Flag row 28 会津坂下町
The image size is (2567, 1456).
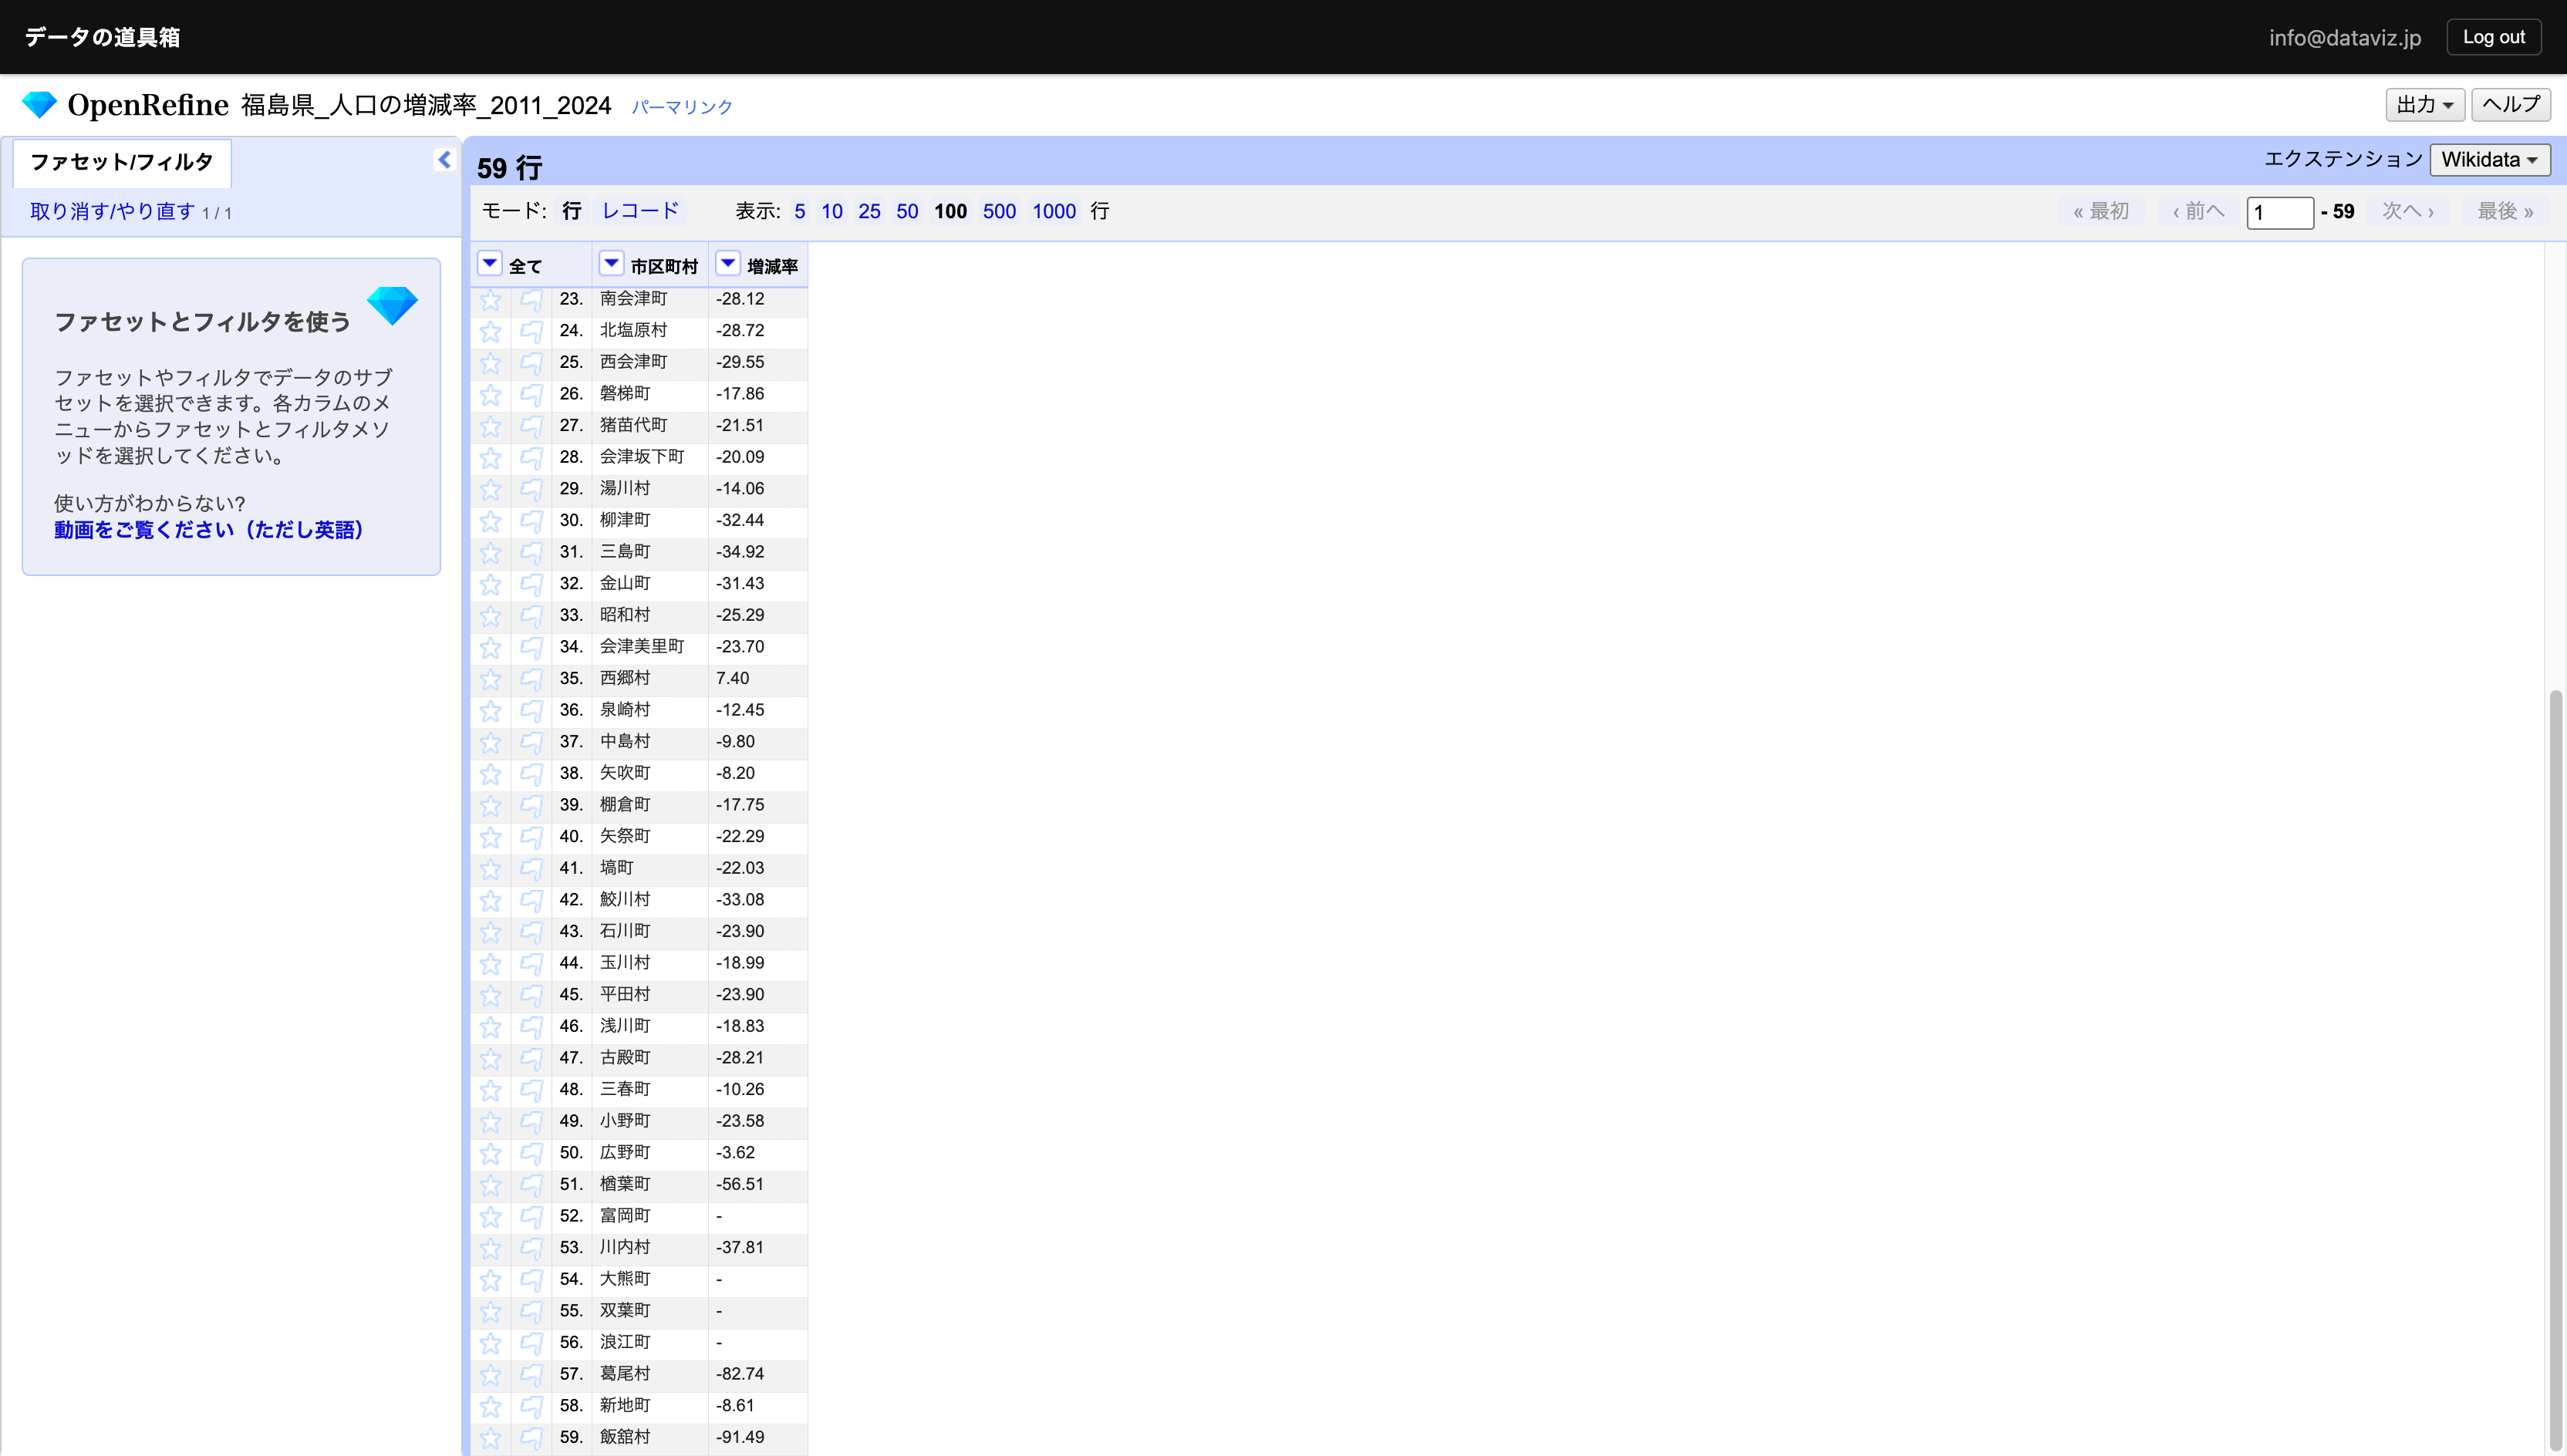tap(531, 458)
